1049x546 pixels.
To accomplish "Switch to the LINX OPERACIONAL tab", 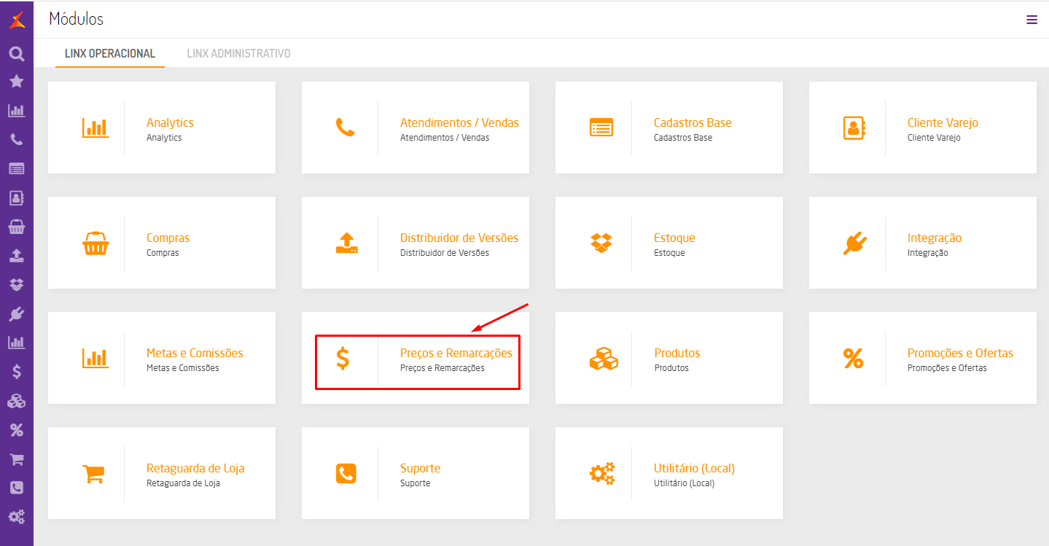I will (110, 53).
